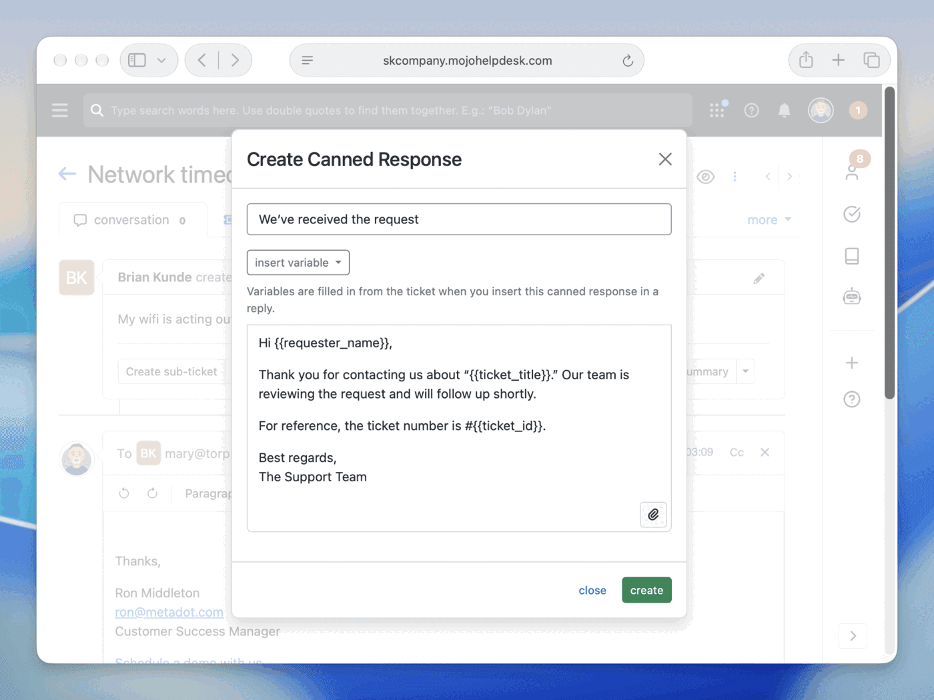Viewport: 934px width, 700px height.
Task: Toggle the eye watch icon on ticket
Action: click(x=706, y=177)
